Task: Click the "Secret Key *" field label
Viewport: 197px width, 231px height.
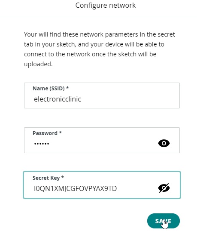Action: [48, 178]
